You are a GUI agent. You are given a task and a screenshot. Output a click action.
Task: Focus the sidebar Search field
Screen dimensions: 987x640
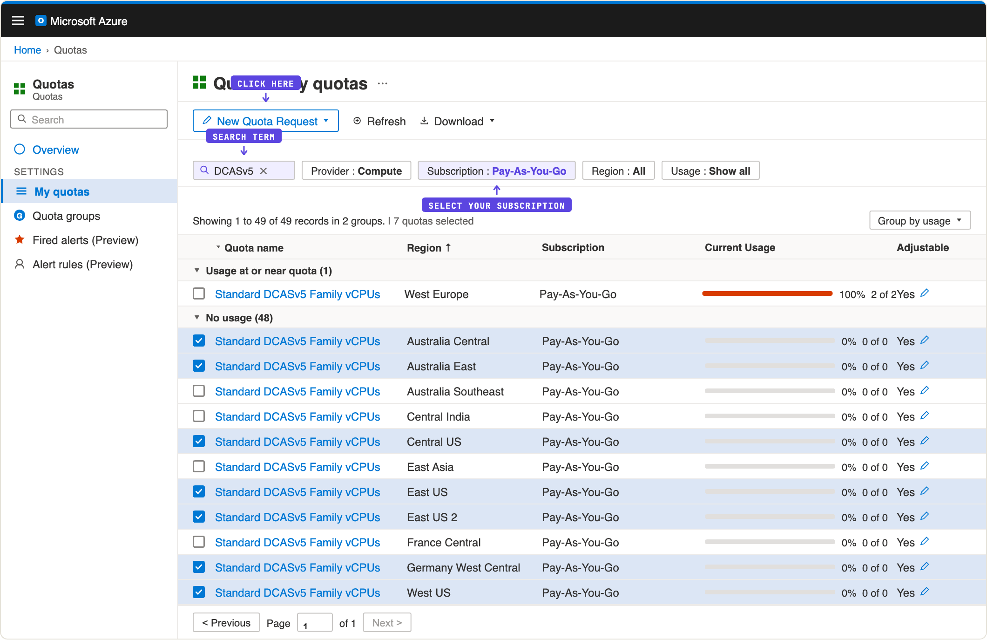tap(89, 119)
